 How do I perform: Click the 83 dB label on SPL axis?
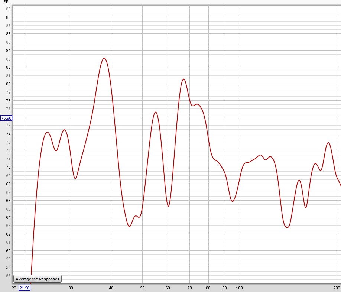(x=8, y=59)
